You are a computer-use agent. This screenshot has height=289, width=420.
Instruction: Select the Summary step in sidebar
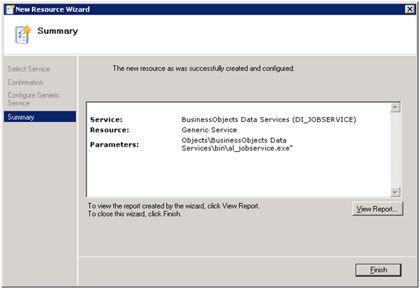[x=40, y=117]
